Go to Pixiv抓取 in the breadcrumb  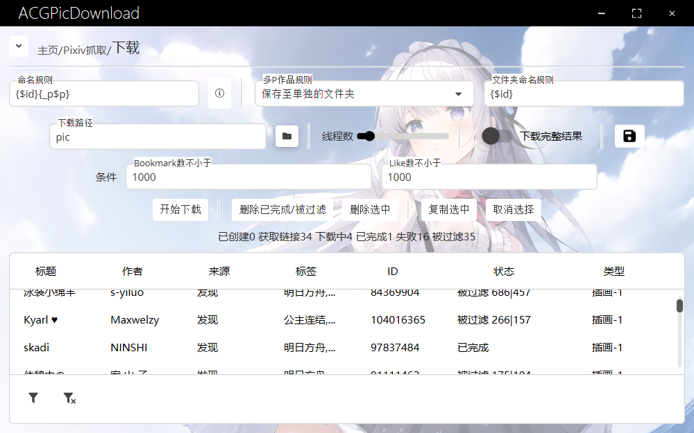coord(85,51)
